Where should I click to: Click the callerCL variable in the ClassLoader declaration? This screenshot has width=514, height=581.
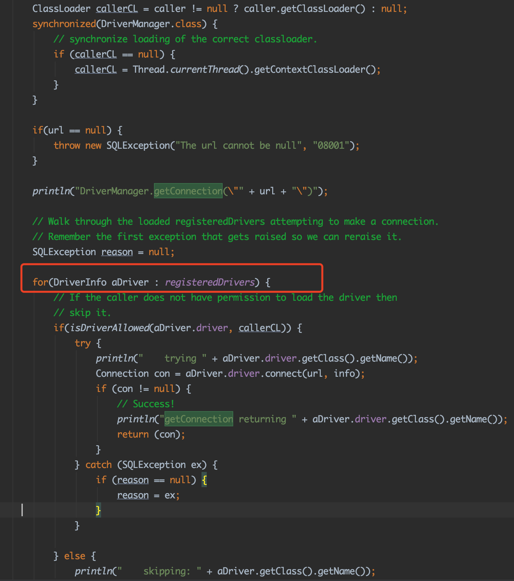click(117, 9)
